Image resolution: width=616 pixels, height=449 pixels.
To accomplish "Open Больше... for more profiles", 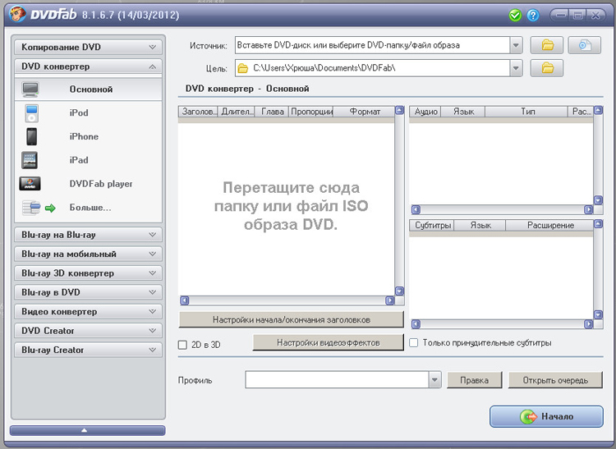I will tap(88, 207).
